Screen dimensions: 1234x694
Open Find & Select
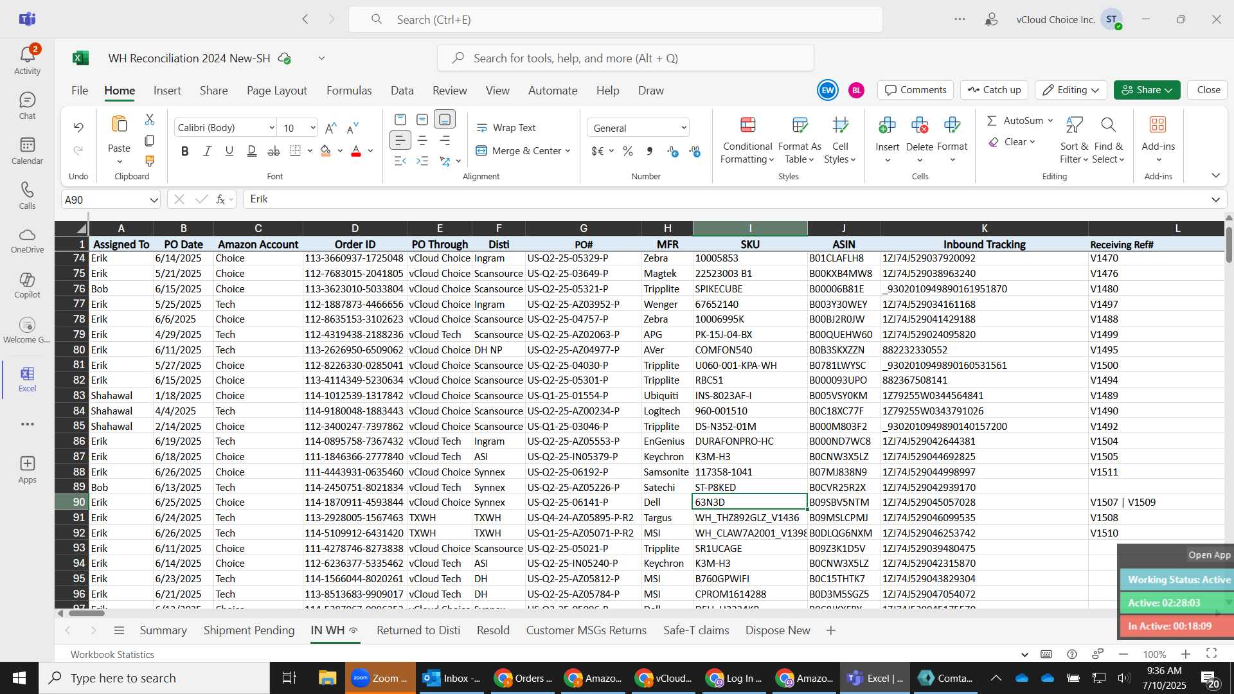[1108, 141]
